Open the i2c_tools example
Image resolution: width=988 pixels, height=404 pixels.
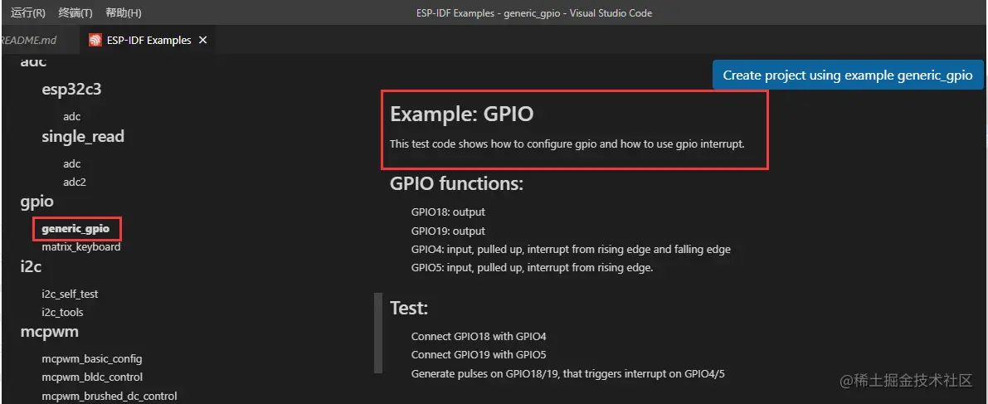tap(62, 313)
